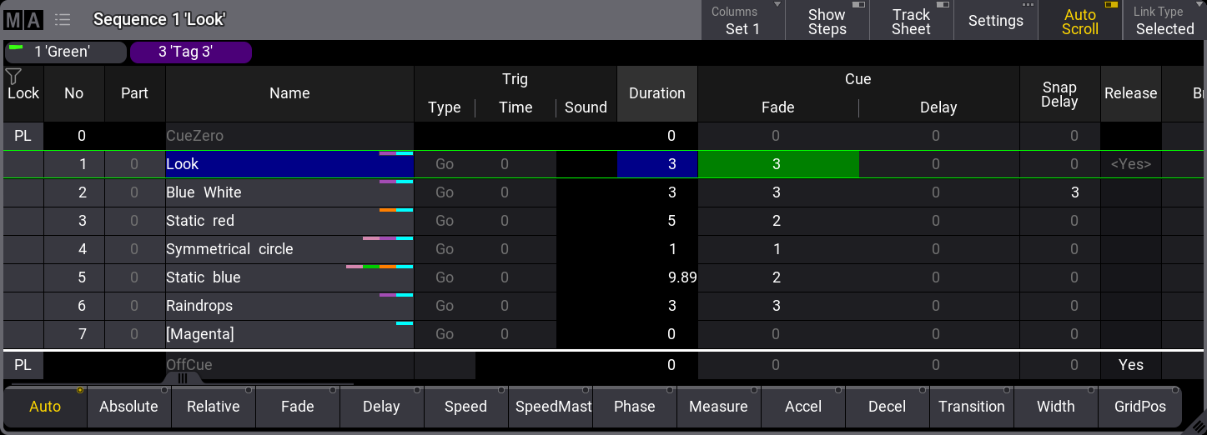This screenshot has height=435, width=1207.
Task: Click the resize corner handle icon
Action: [x=1195, y=423]
